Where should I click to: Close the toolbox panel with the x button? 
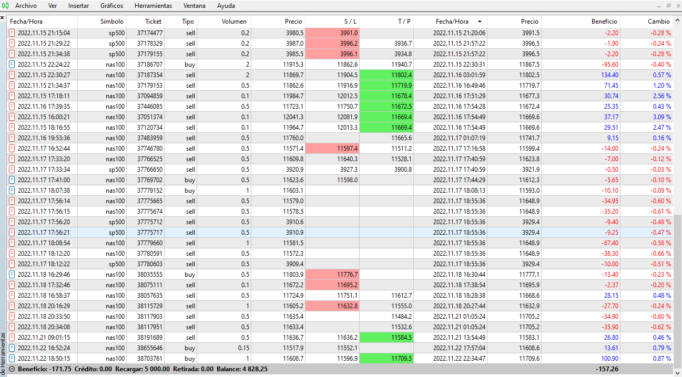2,18
